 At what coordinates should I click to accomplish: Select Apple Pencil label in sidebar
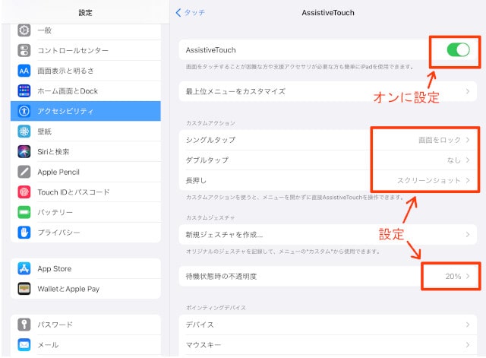point(58,172)
